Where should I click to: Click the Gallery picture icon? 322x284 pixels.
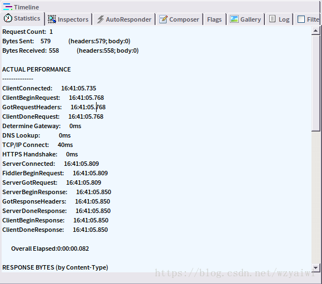(x=234, y=19)
